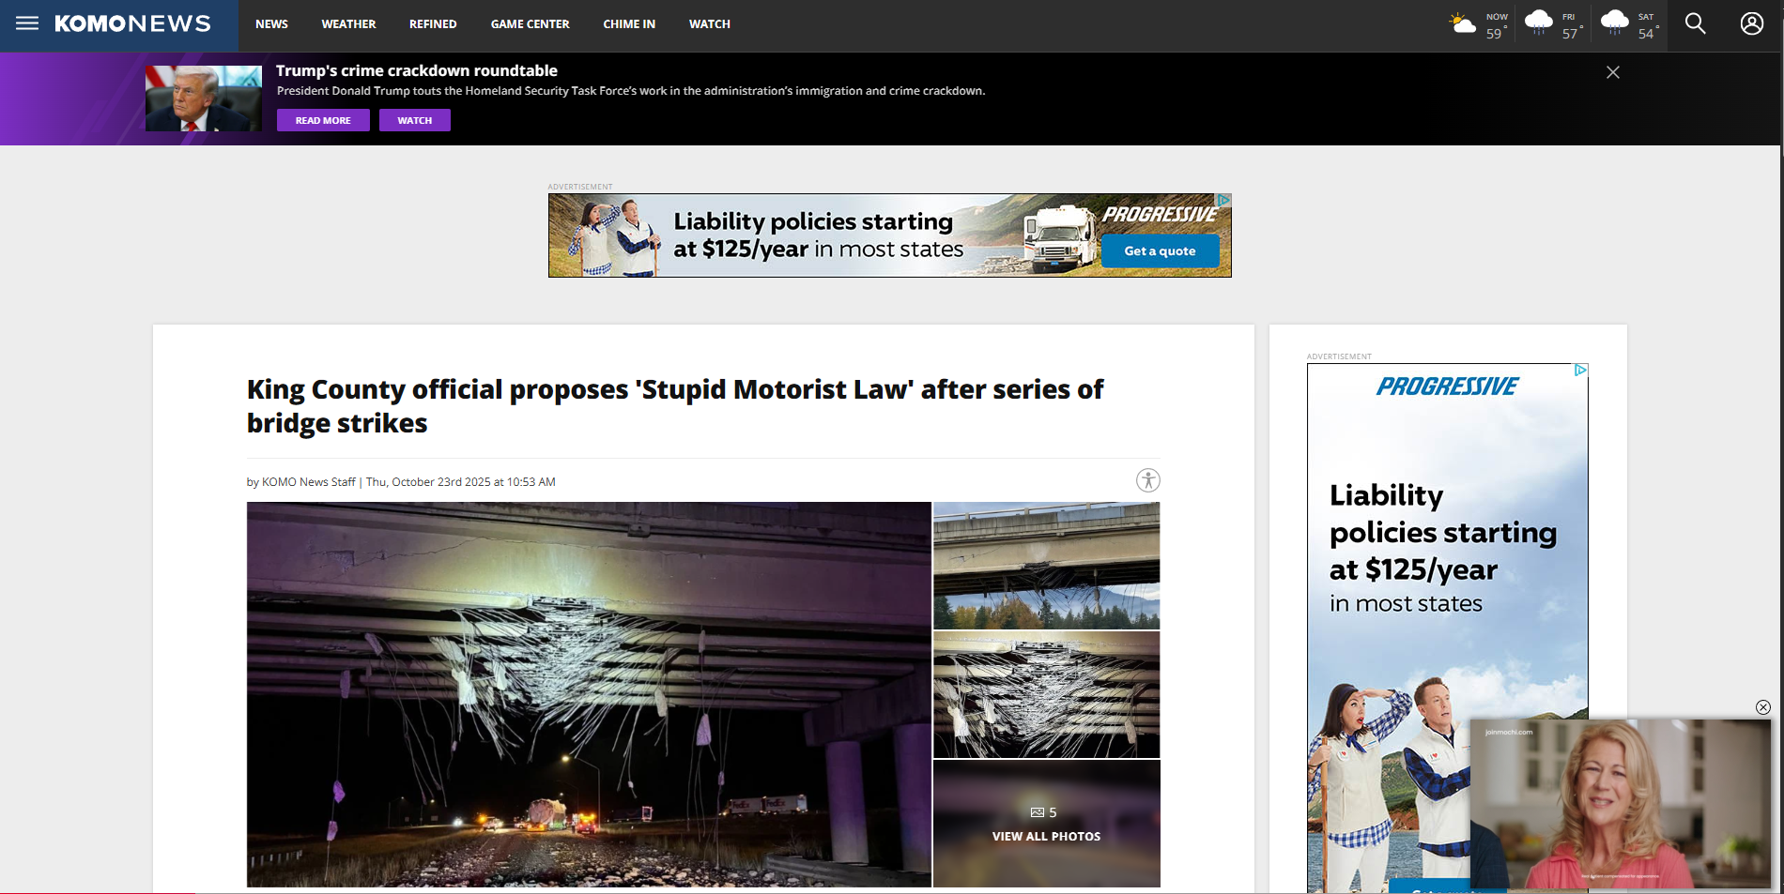This screenshot has width=1784, height=894.
Task: Click the current weather 59° icon
Action: (x=1463, y=24)
